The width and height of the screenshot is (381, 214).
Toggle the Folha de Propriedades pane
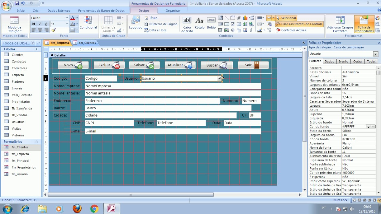pos(364,24)
